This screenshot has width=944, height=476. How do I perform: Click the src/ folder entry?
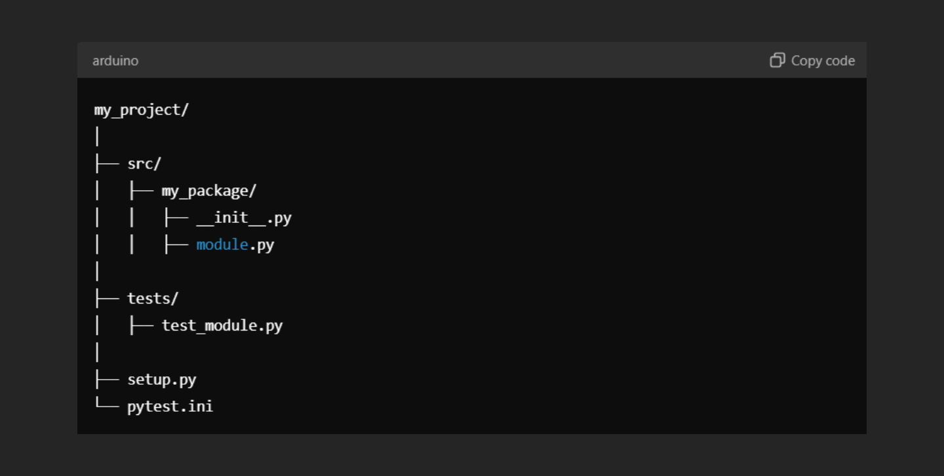144,164
